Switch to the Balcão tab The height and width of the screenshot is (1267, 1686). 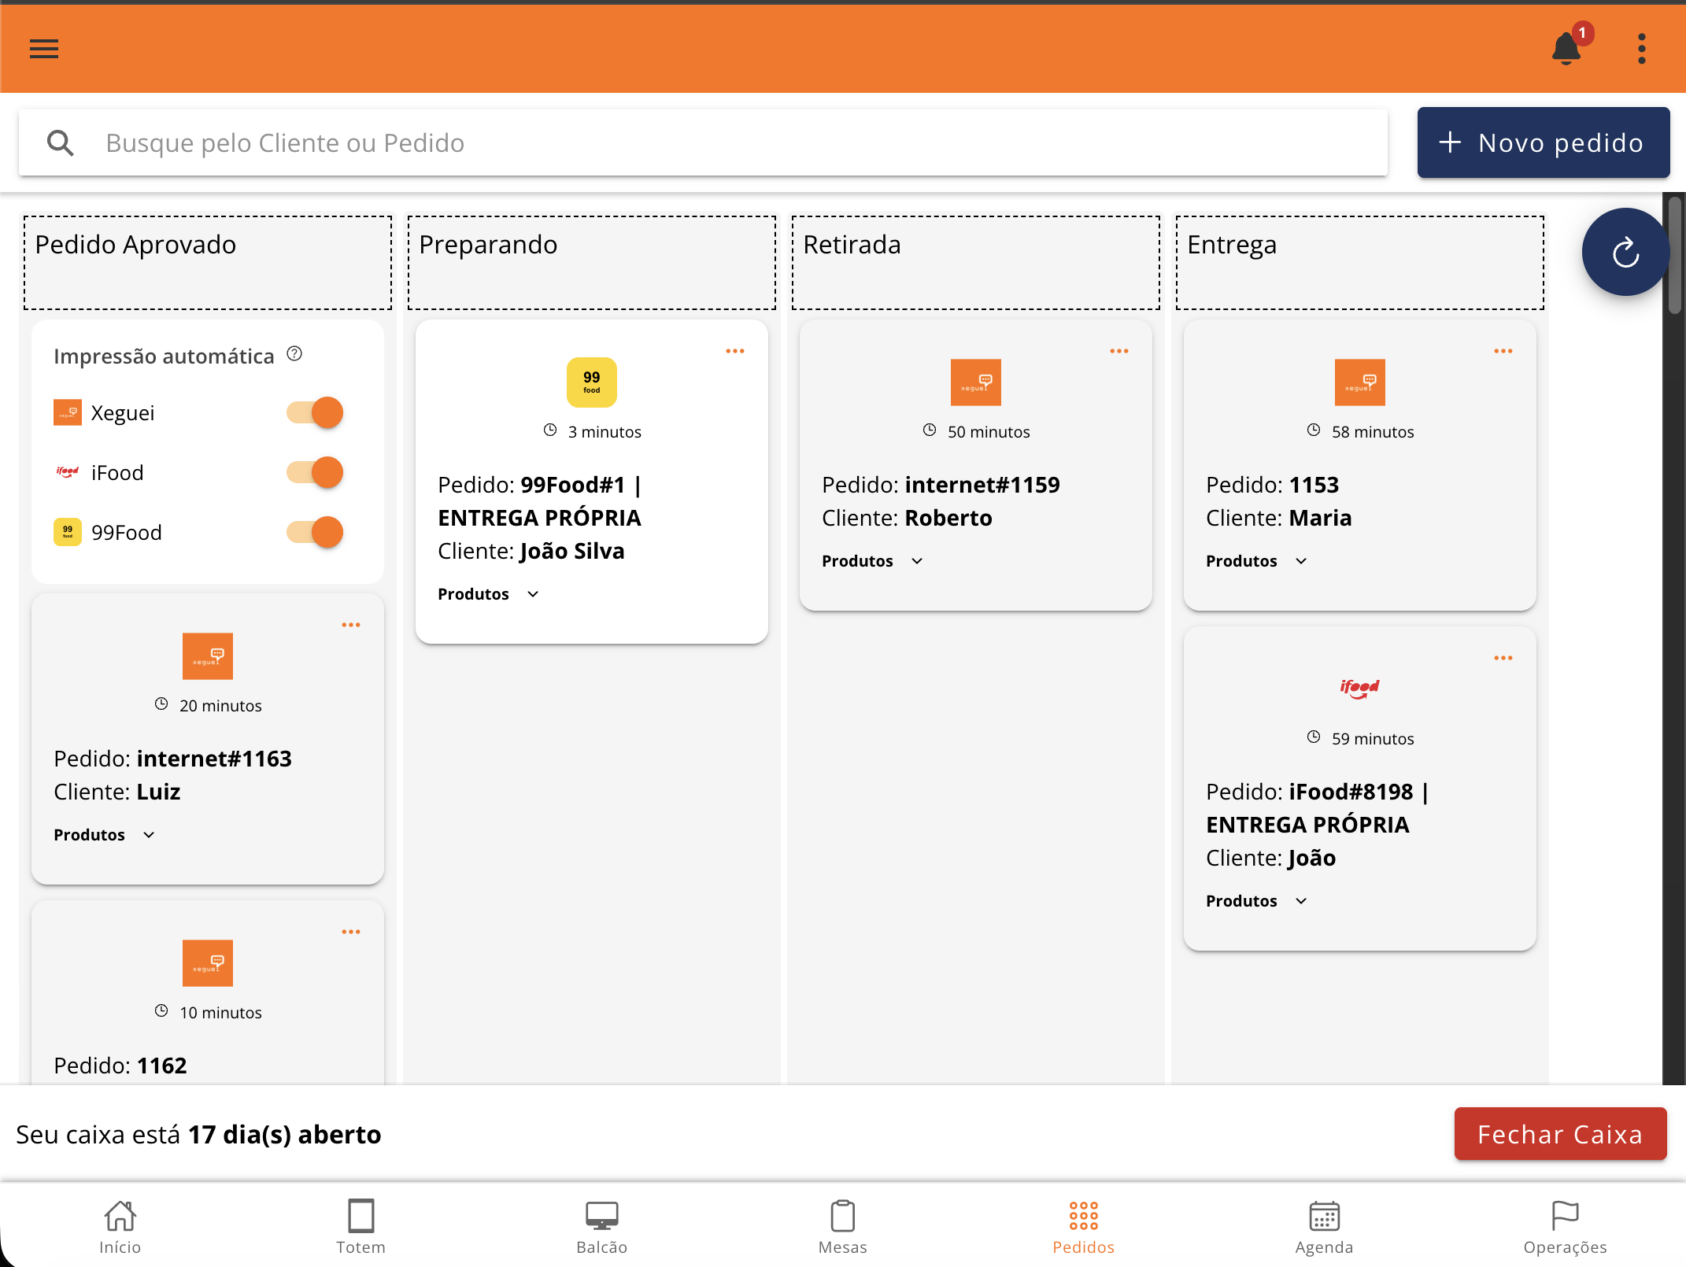pyautogui.click(x=602, y=1226)
